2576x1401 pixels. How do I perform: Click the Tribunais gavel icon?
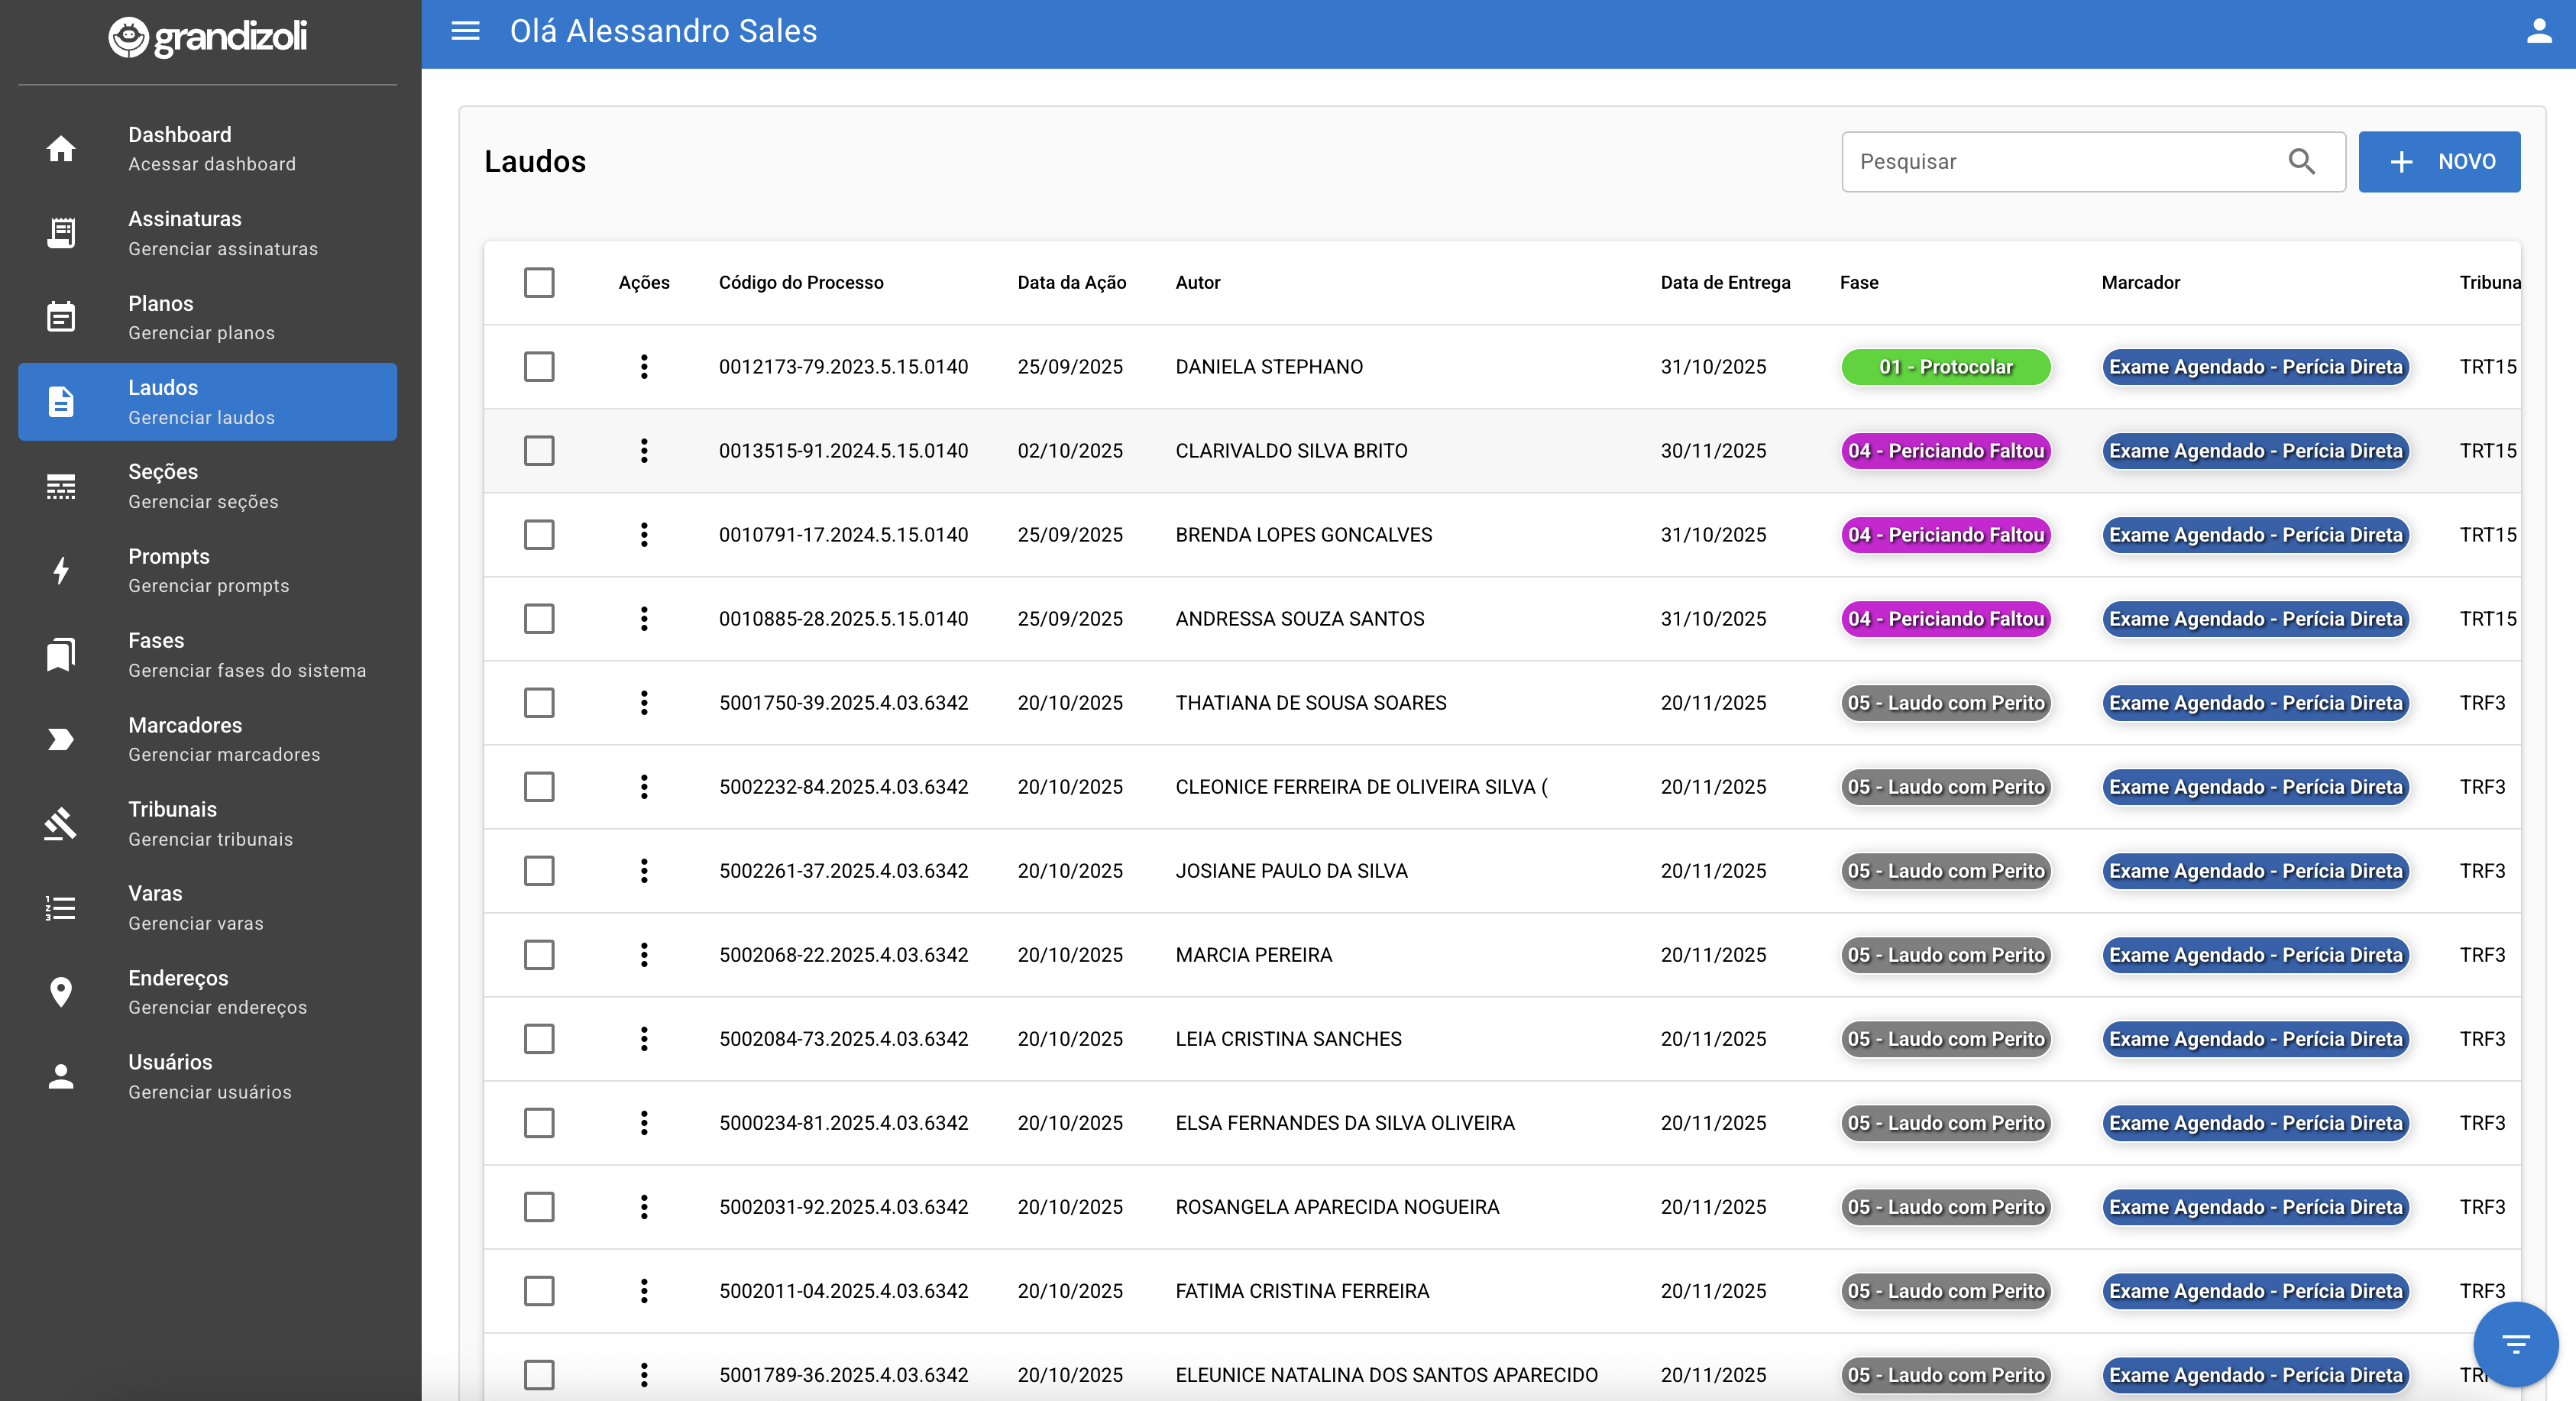pyautogui.click(x=61, y=823)
